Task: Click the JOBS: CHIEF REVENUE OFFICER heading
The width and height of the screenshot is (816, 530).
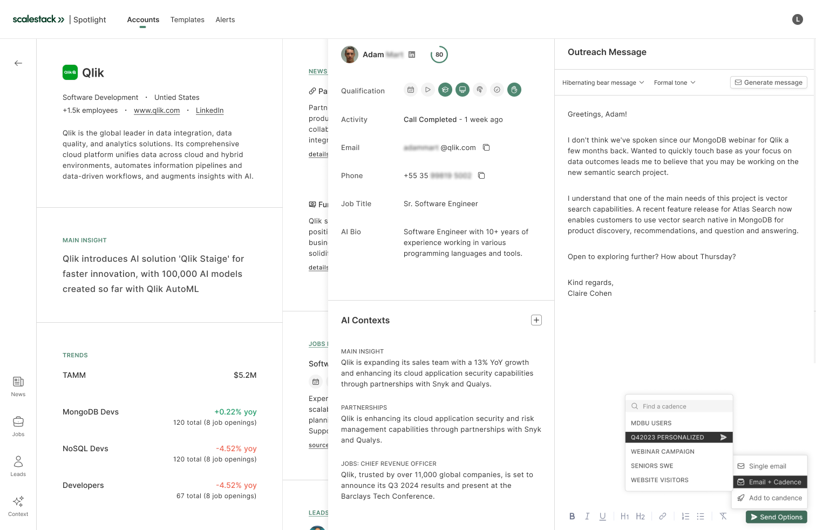Action: (389, 464)
